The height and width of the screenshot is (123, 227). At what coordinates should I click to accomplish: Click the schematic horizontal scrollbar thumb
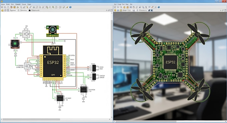point(31,119)
